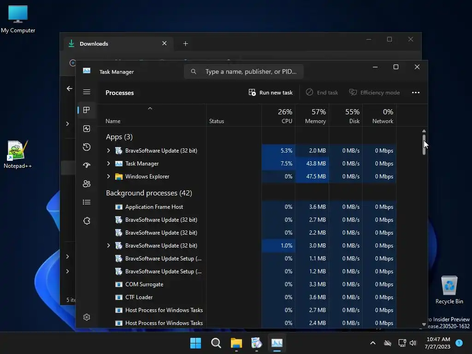Click Run new task button
The height and width of the screenshot is (354, 472).
coord(271,92)
